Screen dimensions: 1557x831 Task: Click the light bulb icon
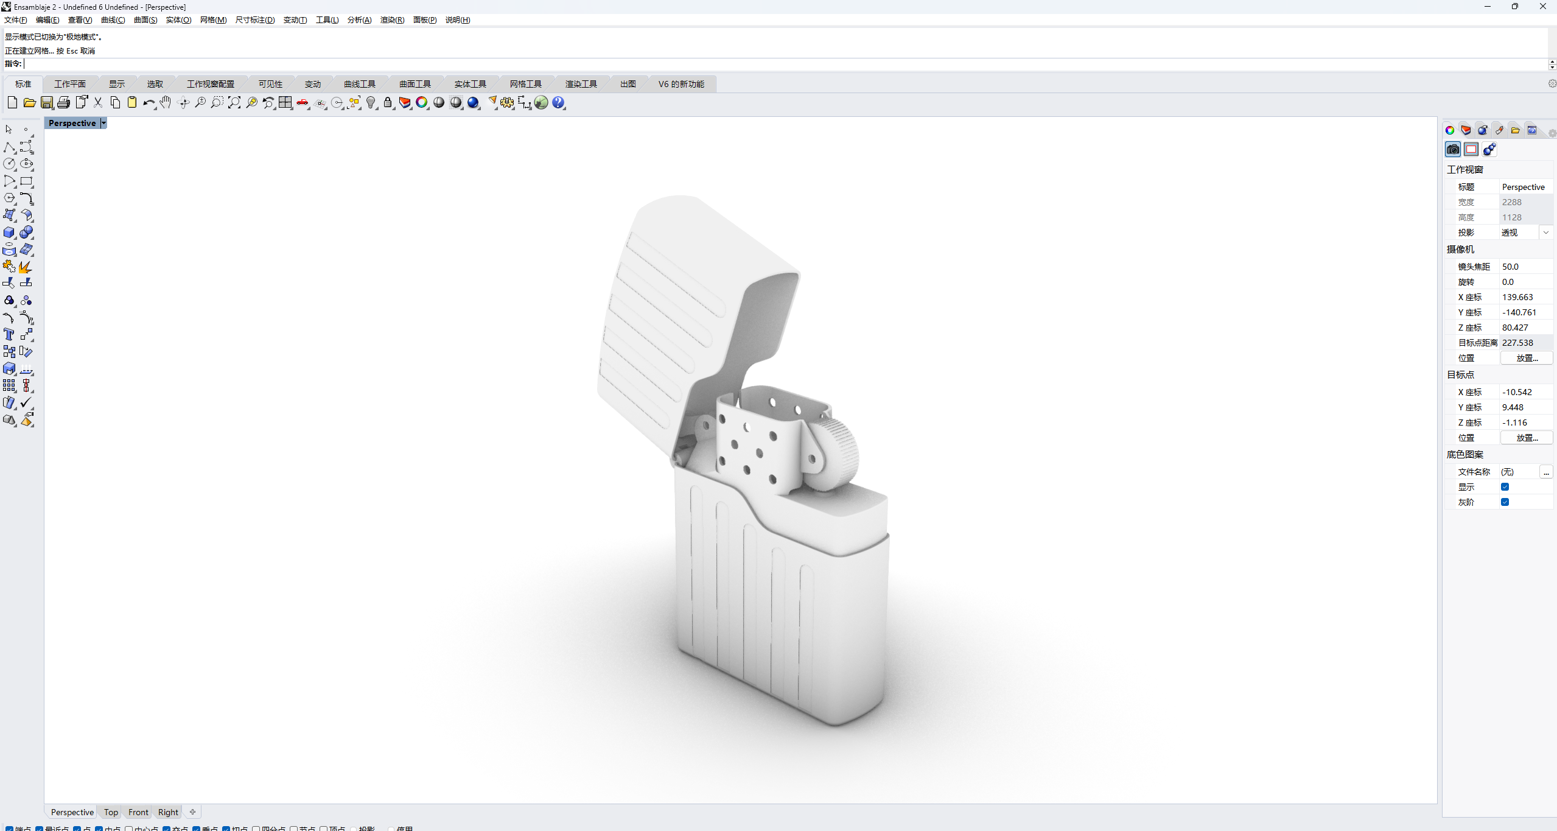pos(371,102)
